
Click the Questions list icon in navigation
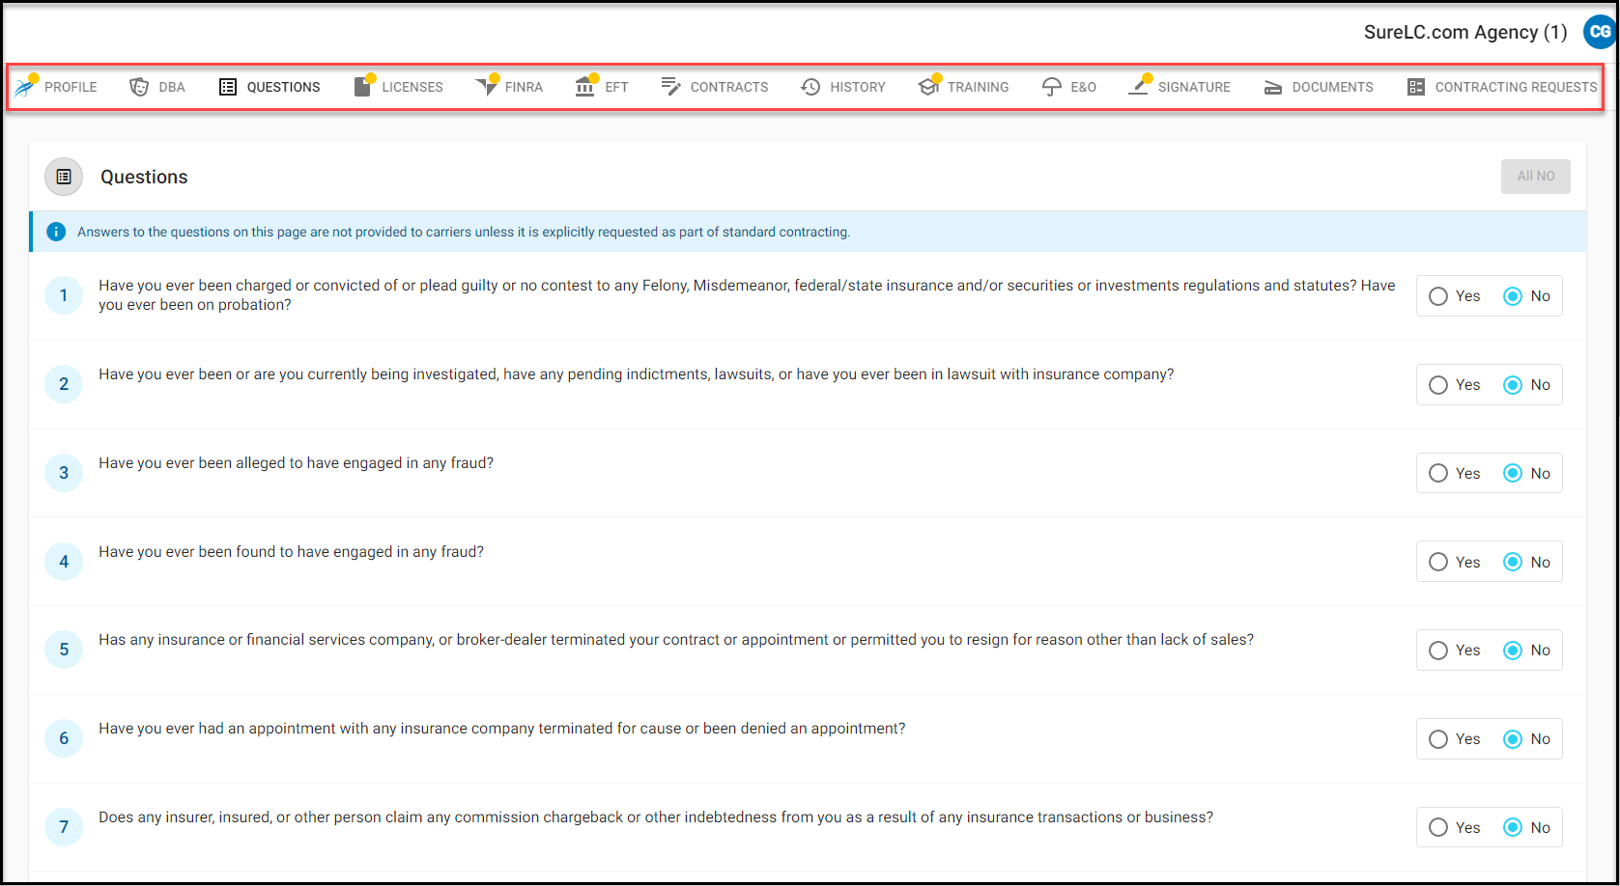(x=228, y=87)
